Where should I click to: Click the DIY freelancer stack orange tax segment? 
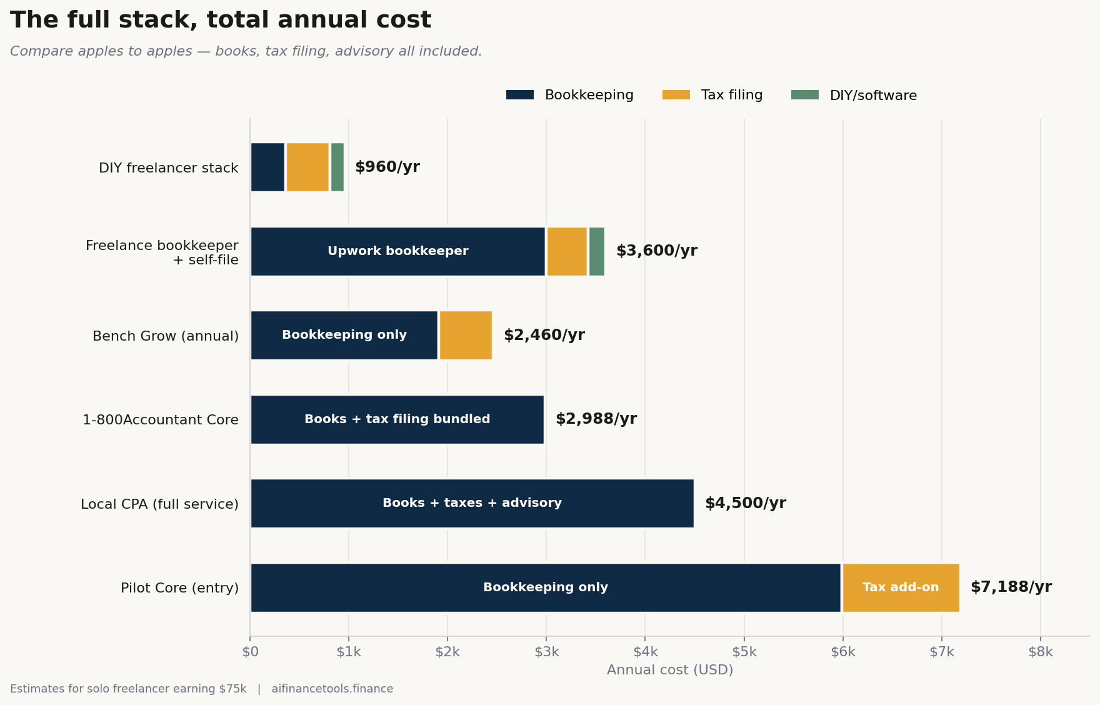307,167
